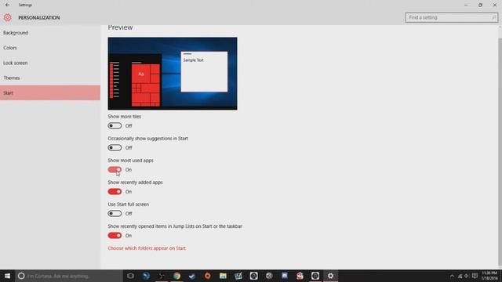
Task: Open Choose which folders appear on Start
Action: point(147,248)
